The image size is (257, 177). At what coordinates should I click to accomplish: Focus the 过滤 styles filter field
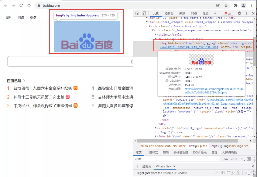click(177, 159)
